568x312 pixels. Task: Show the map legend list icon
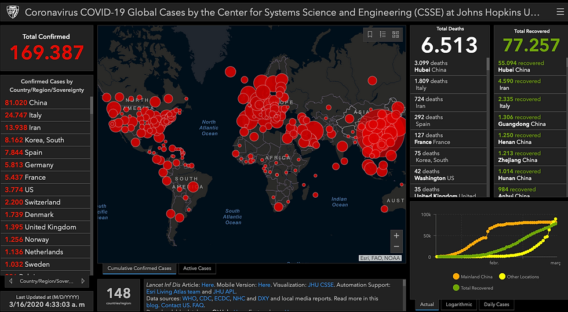(383, 34)
